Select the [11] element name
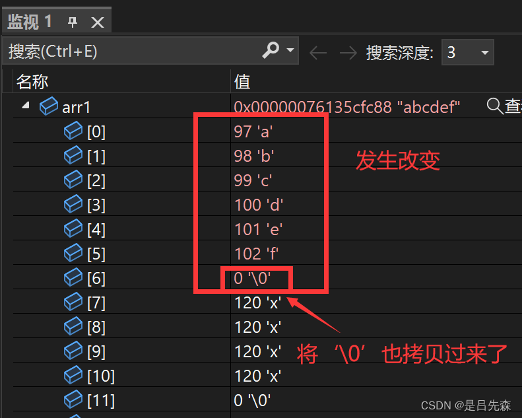522x418 pixels. click(101, 401)
